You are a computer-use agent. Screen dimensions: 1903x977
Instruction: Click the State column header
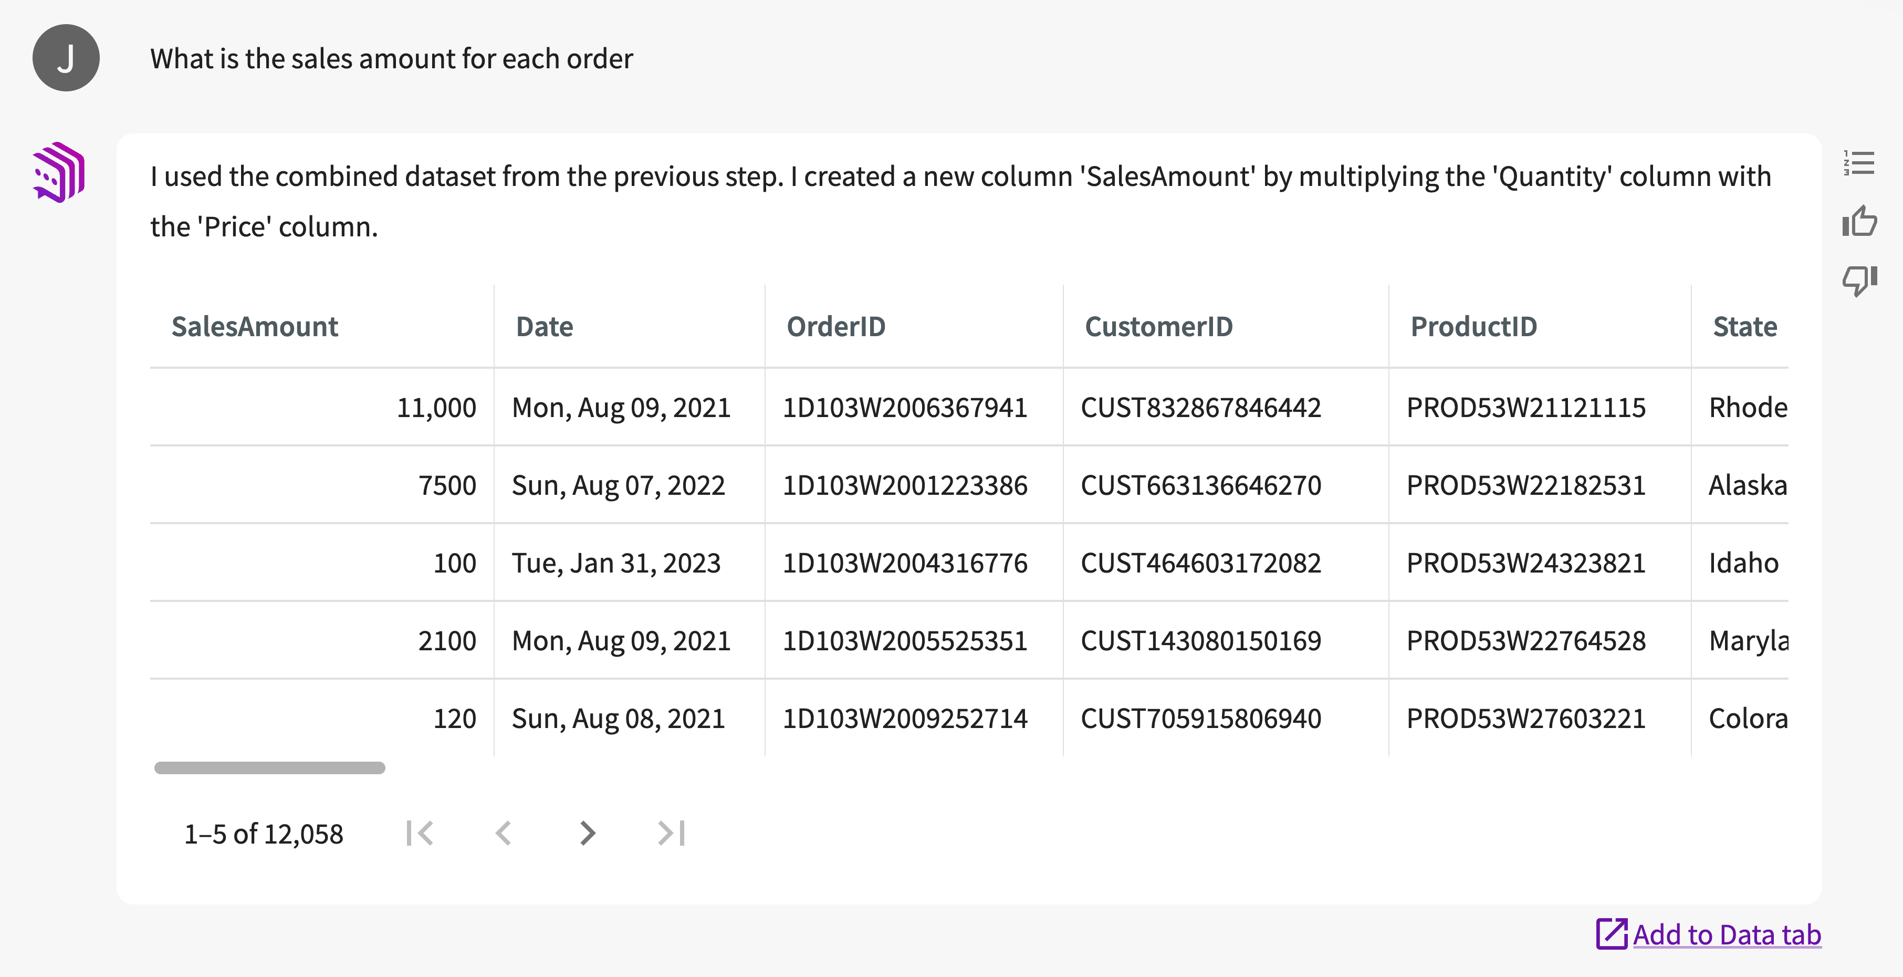point(1744,327)
